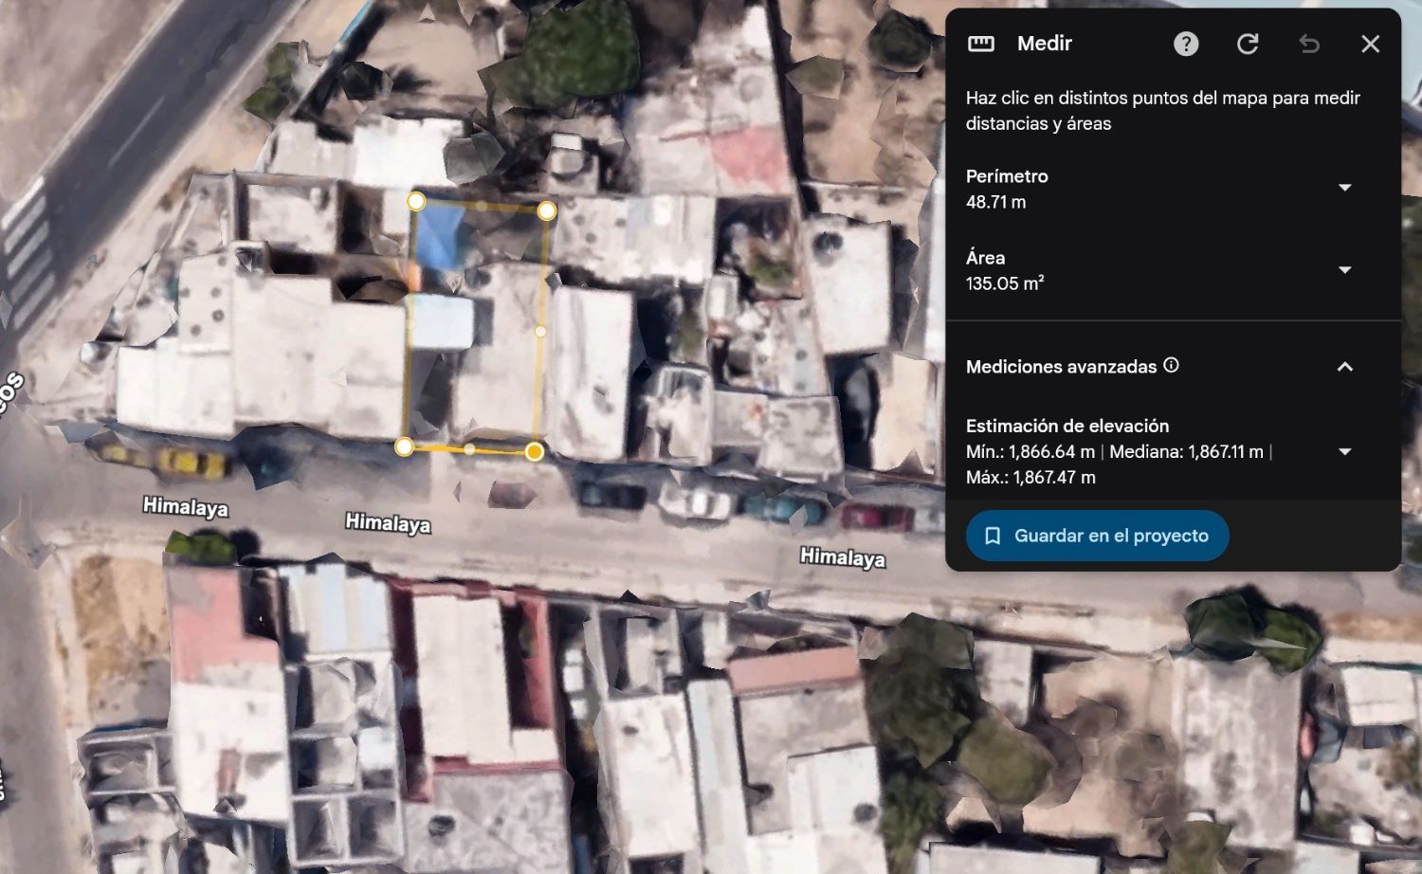
Task: Click the midpoint handle on right edge
Action: (540, 331)
